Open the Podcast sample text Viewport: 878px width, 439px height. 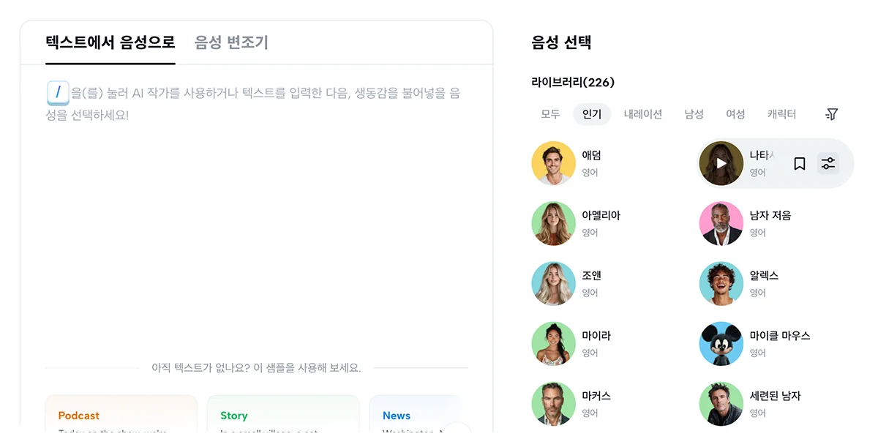[x=121, y=417]
